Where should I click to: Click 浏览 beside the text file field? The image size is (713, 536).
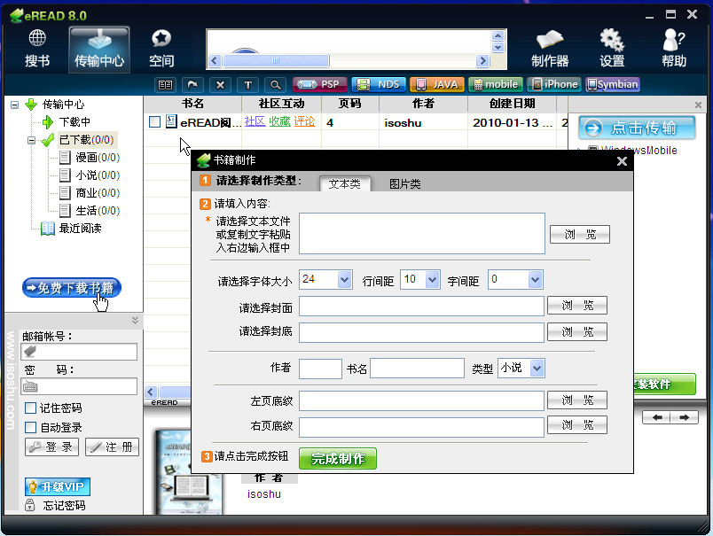pos(580,235)
